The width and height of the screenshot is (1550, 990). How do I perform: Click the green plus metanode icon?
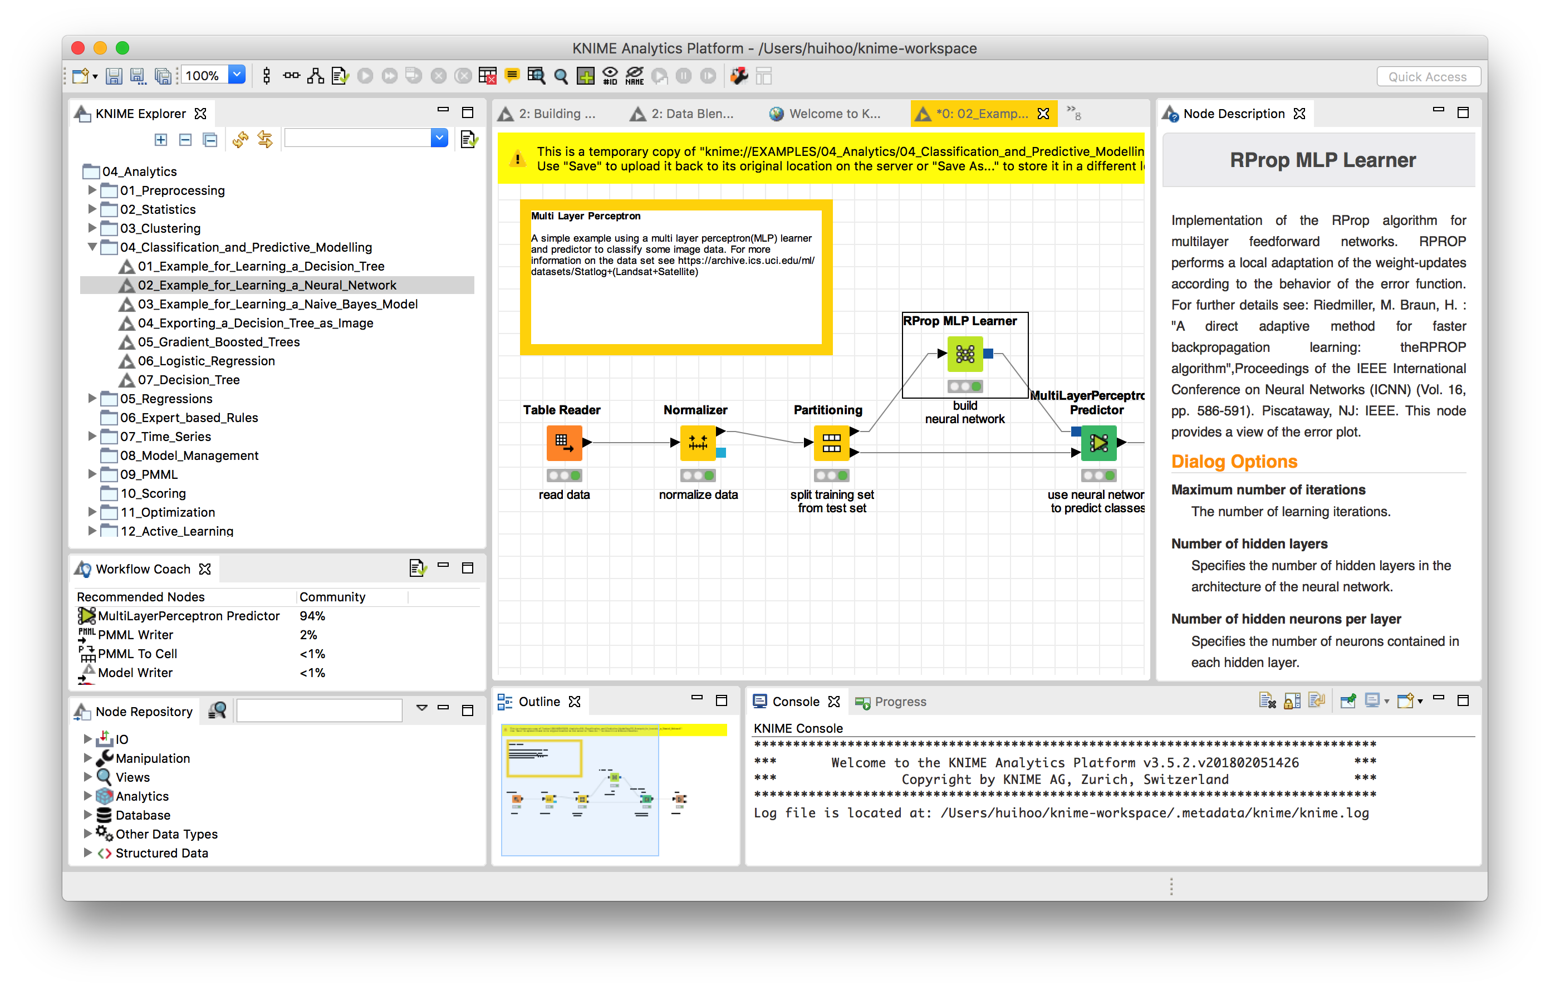tap(585, 76)
